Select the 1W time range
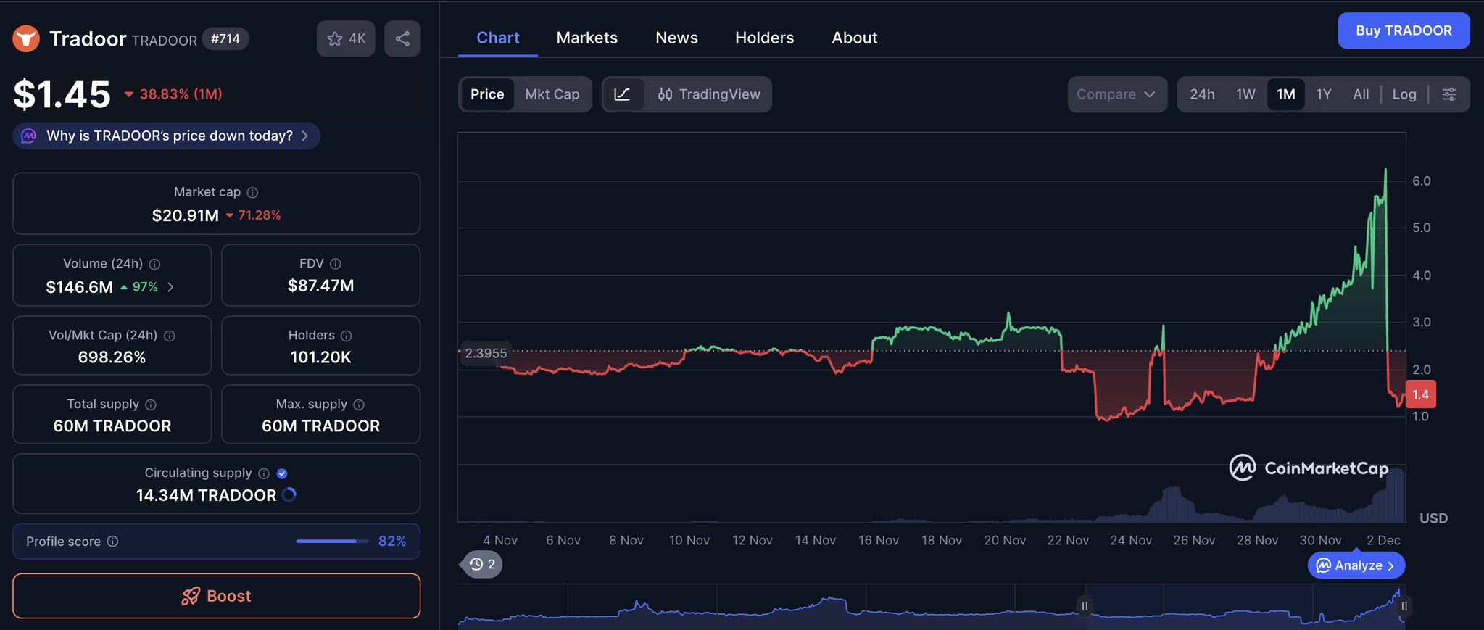 [1245, 94]
